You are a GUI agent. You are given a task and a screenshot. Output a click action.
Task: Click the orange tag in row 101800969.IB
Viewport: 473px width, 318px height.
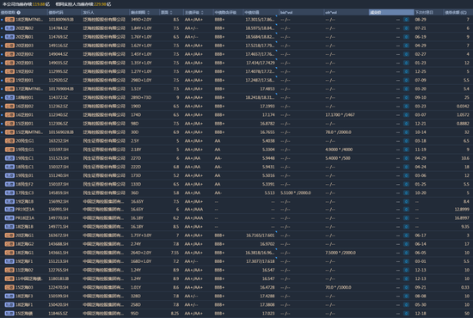pos(9,20)
